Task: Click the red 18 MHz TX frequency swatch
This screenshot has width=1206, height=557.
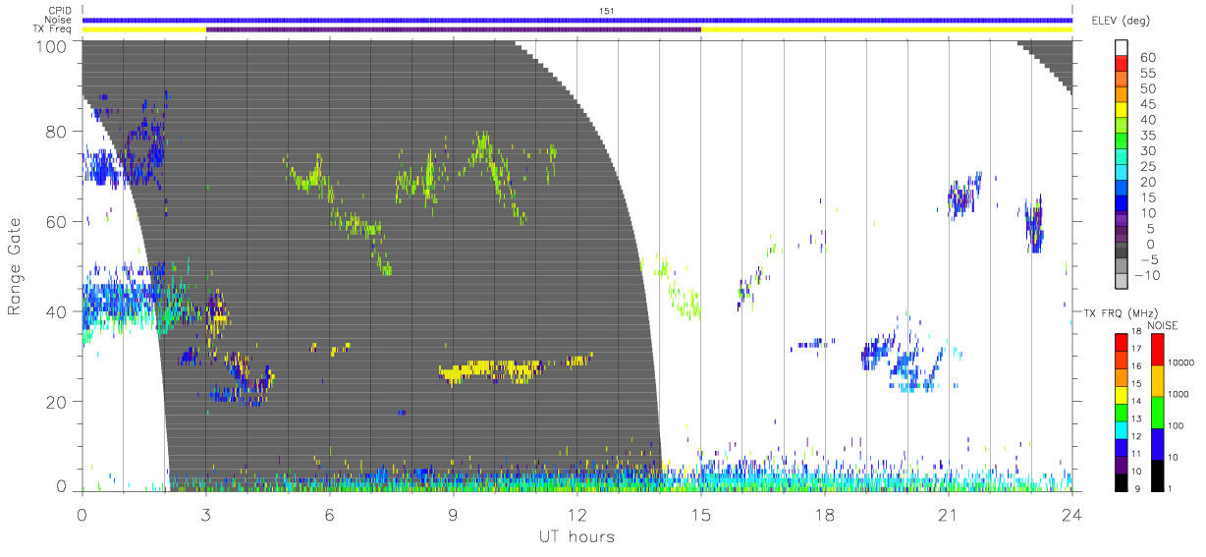Action: pos(1122,342)
